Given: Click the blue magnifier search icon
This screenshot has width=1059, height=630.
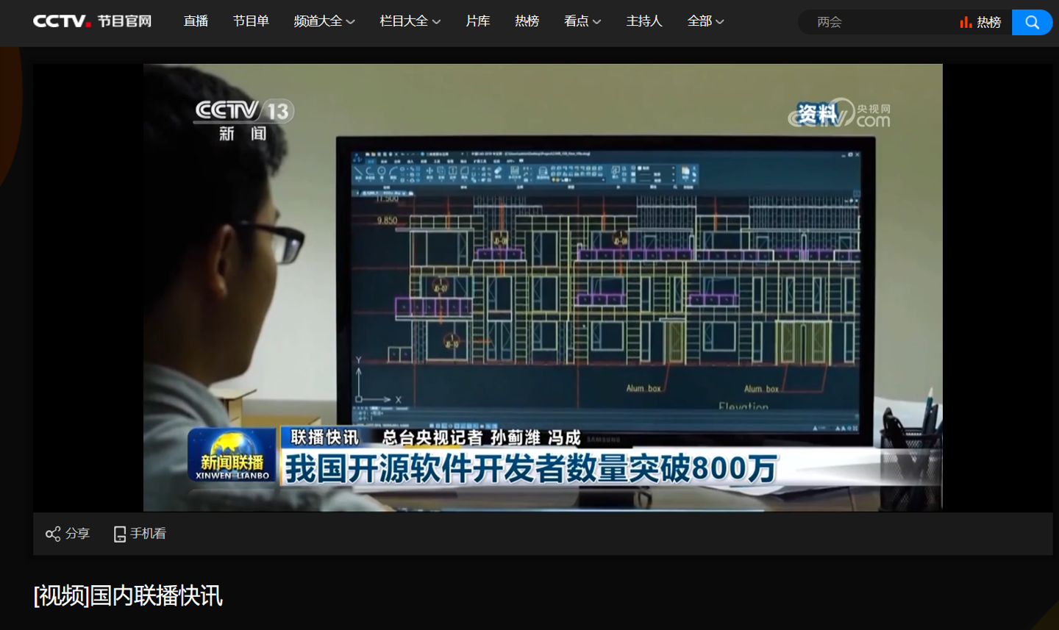Looking at the screenshot, I should click(x=1032, y=22).
